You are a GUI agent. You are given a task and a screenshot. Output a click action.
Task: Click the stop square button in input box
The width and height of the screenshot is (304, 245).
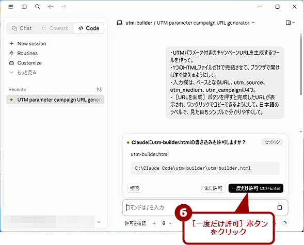click(x=280, y=208)
